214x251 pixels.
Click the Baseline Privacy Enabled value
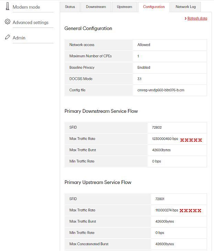[x=144, y=67]
